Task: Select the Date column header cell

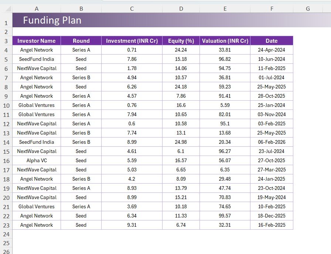Action: (x=272, y=41)
